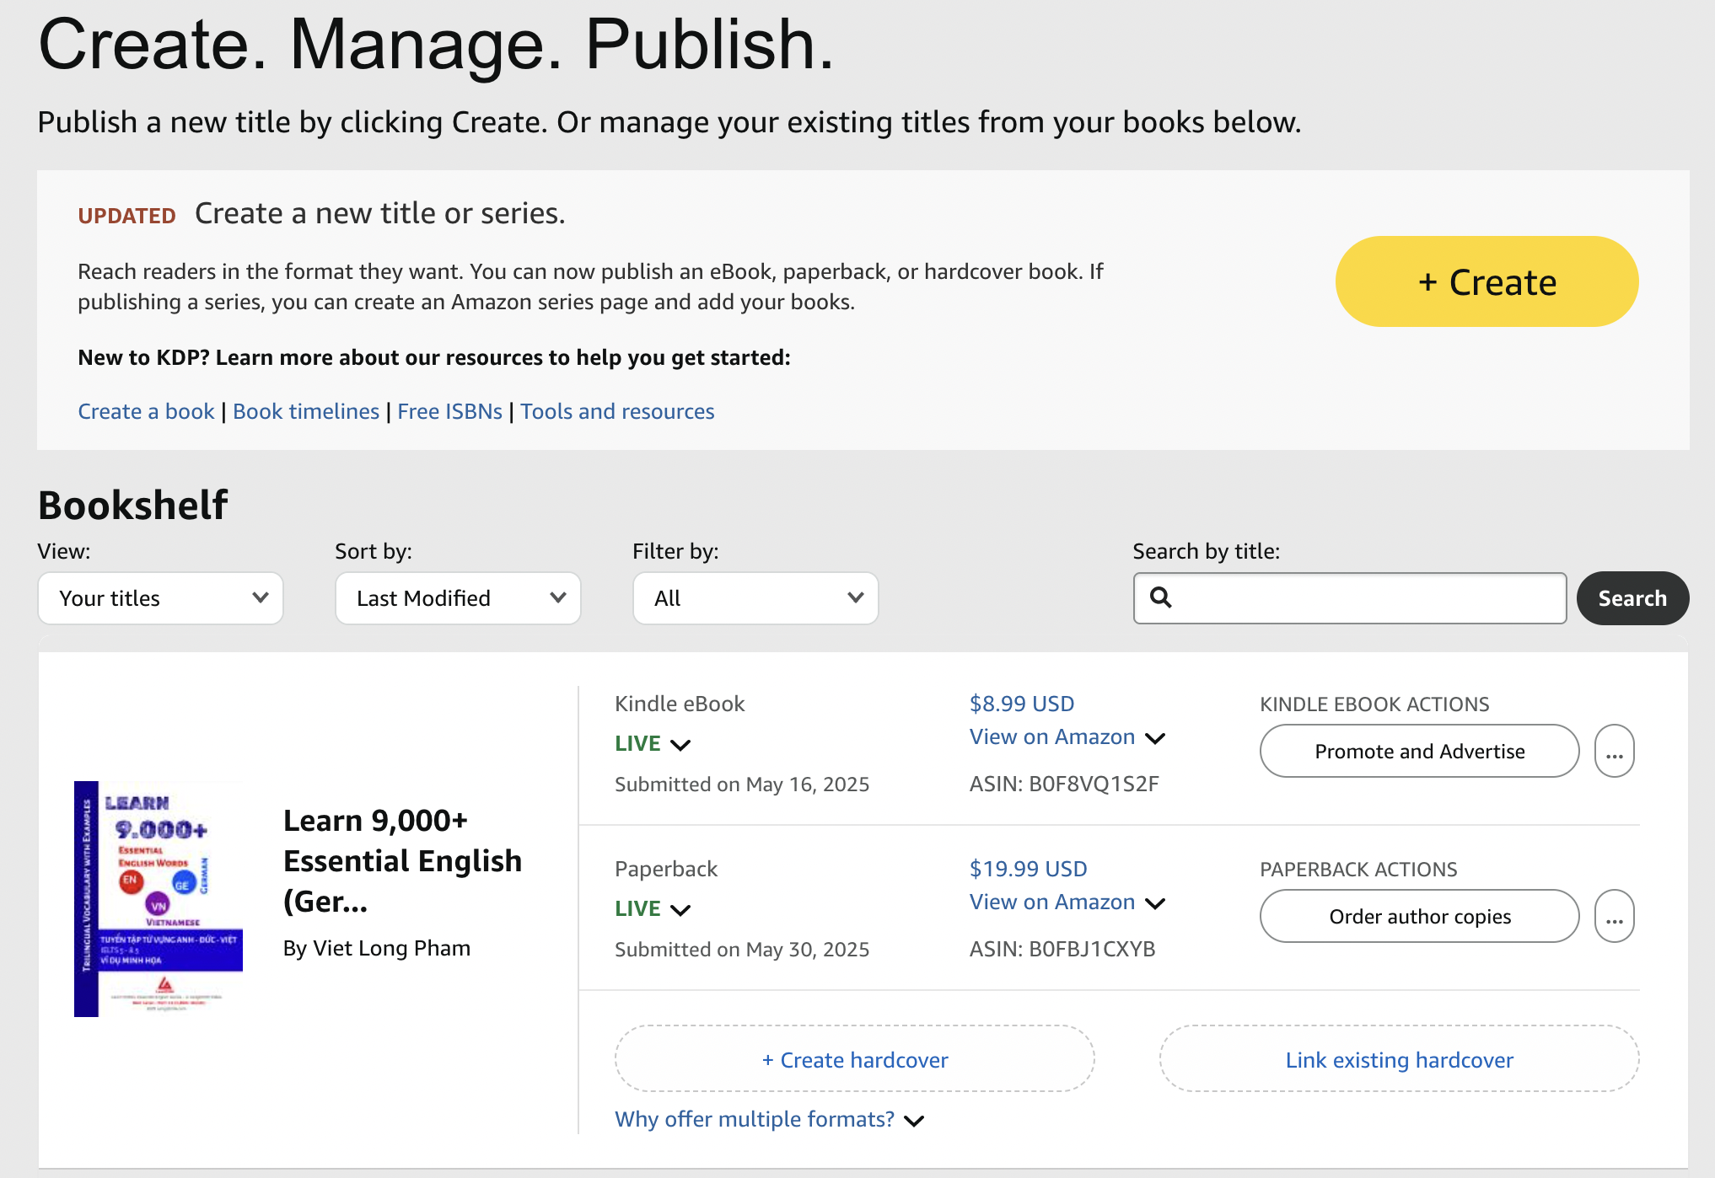Image resolution: width=1715 pixels, height=1178 pixels.
Task: Click + Create hardcover
Action: pos(855,1059)
